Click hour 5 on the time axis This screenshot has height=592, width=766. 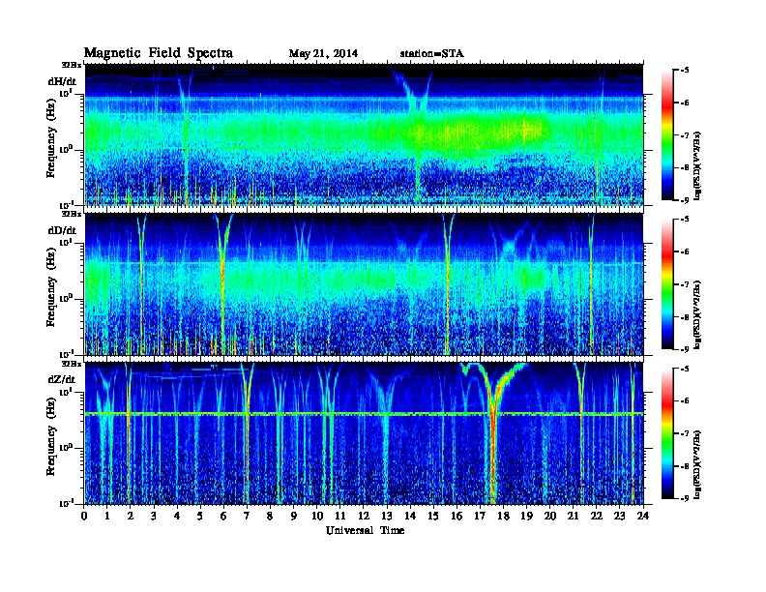coord(201,516)
